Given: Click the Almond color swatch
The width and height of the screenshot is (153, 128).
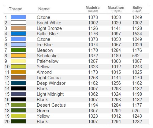Looking at the screenshot, I should click(x=18, y=72).
